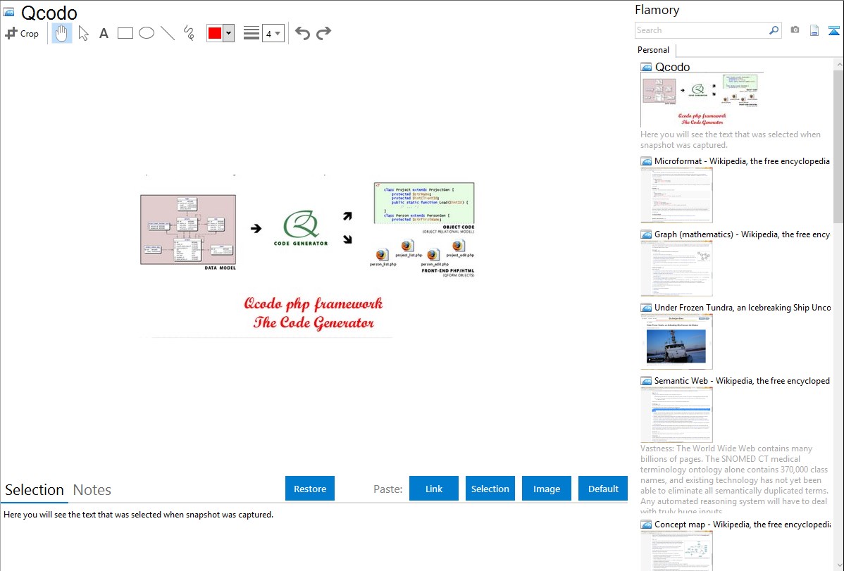Click the icon beside Microformat title
844x571 pixels.
(x=646, y=161)
